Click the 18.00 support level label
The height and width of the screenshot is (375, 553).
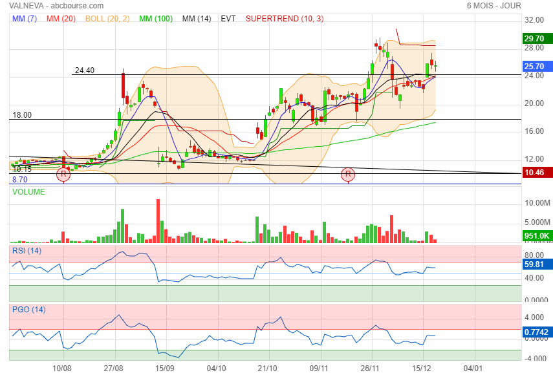(22, 115)
